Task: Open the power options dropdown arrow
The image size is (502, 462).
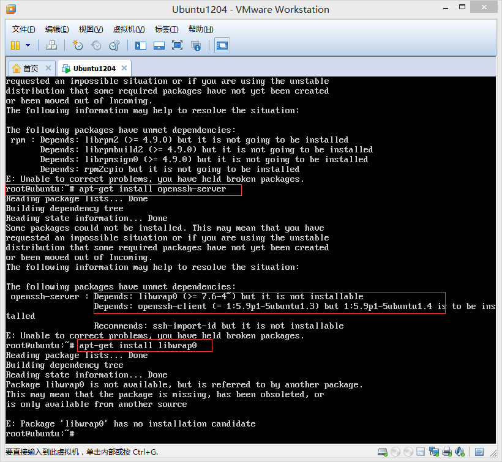Action: click(x=28, y=45)
